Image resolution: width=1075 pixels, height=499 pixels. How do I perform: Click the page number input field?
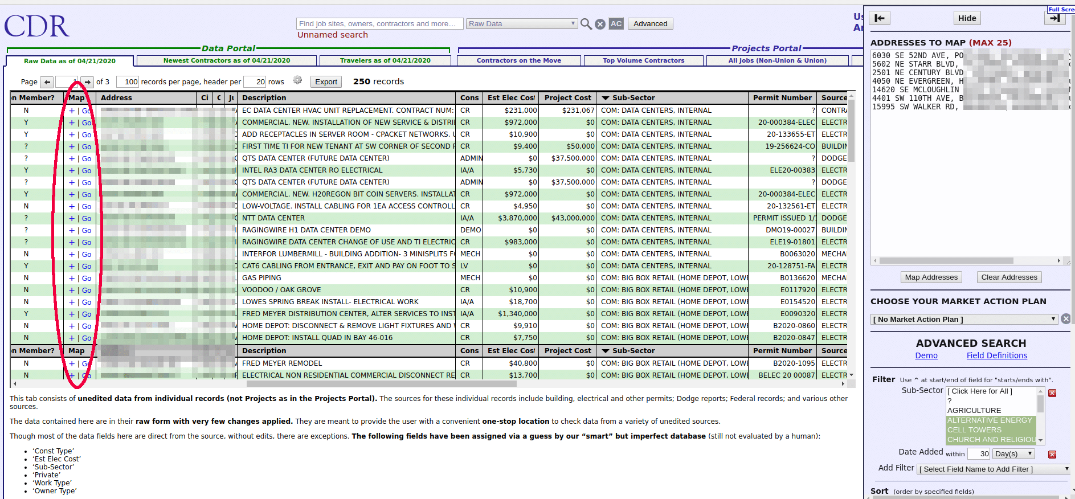tap(66, 82)
